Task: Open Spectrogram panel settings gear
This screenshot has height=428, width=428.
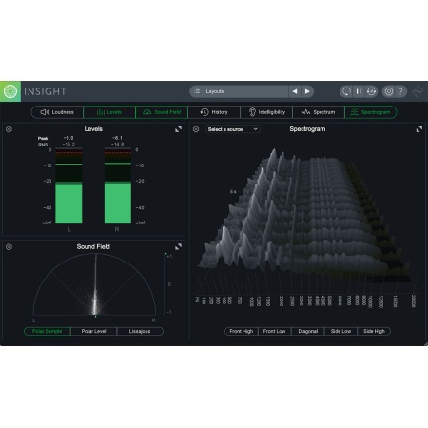Action: (x=196, y=129)
